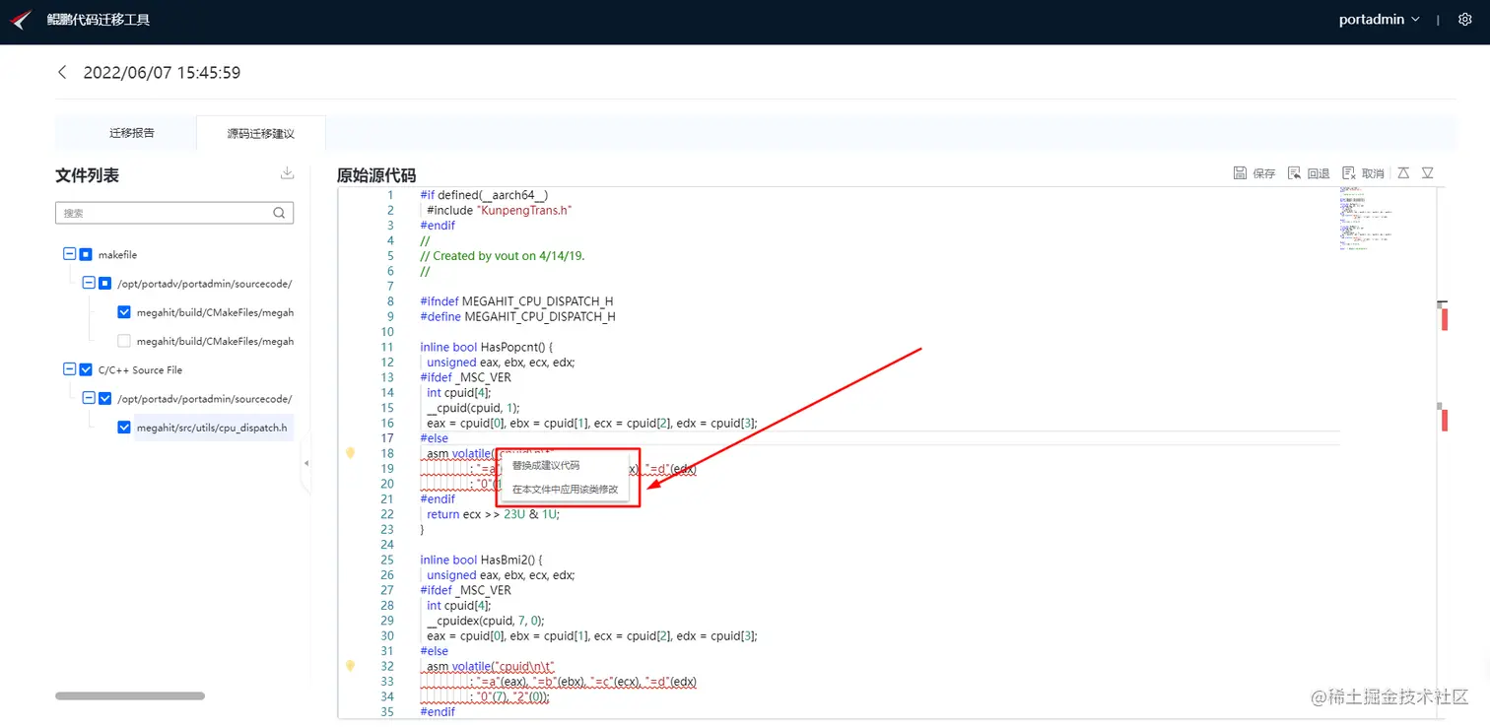1490x728 pixels.
Task: Jump to next suggestion with down triangle
Action: tap(1427, 173)
